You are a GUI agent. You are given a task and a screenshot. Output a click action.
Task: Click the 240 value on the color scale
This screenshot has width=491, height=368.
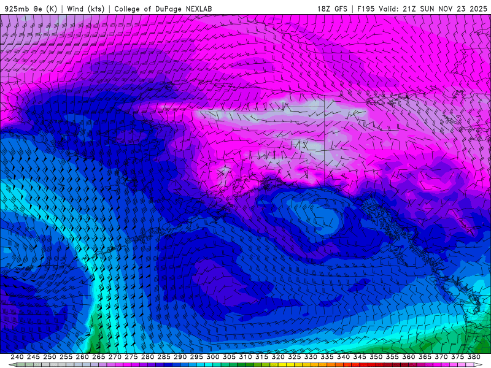point(17,357)
